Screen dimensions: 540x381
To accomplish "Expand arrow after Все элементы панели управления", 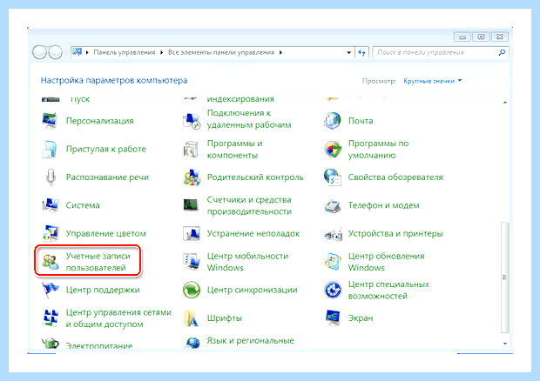I will point(280,52).
